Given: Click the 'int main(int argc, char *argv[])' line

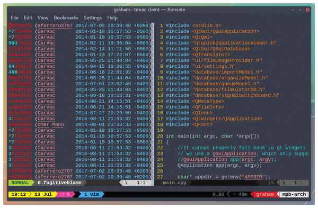Looking at the screenshot, I should 213,136.
